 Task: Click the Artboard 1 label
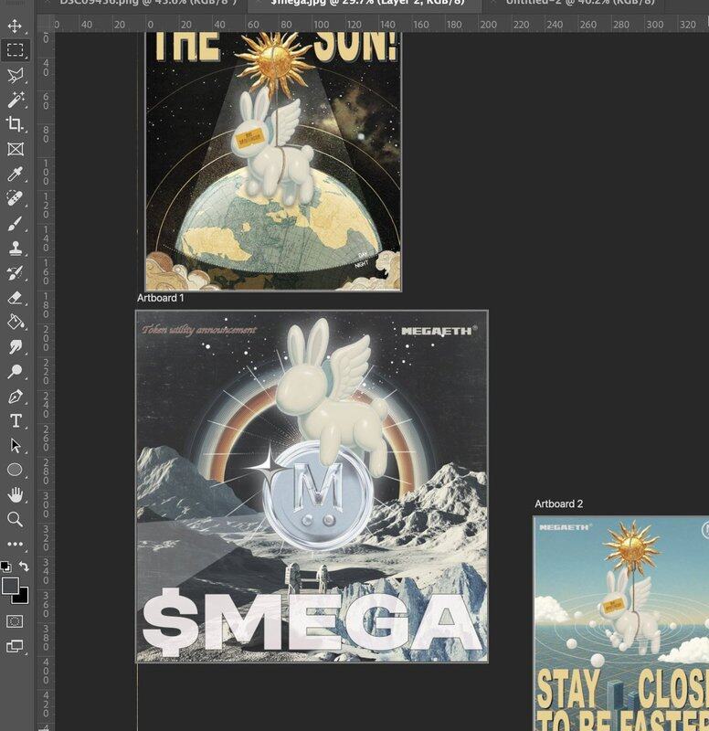click(x=161, y=298)
